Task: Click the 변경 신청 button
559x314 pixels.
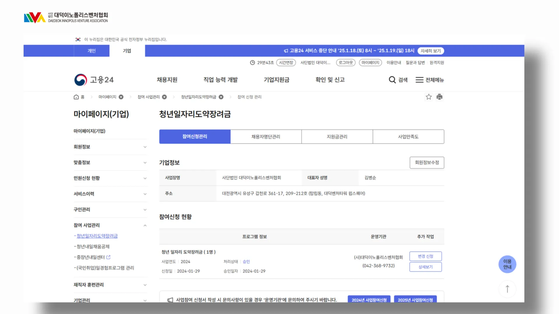Action: point(425,256)
